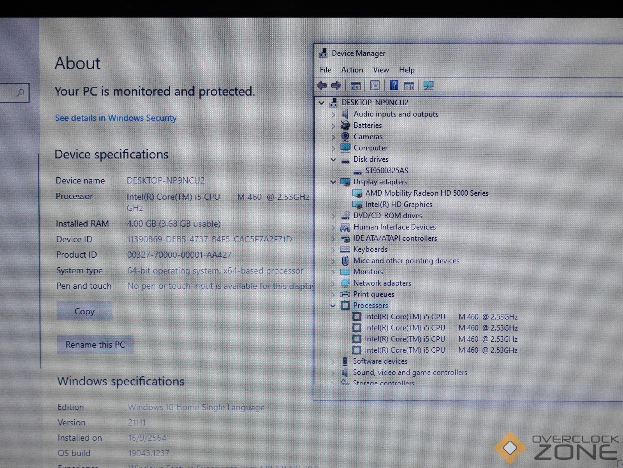Select the DVD/CD-ROM drives icon

click(345, 215)
